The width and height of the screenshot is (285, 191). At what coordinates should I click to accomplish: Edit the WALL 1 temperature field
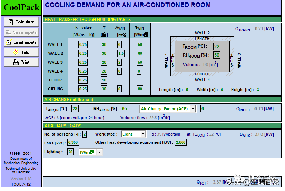(x=104, y=44)
